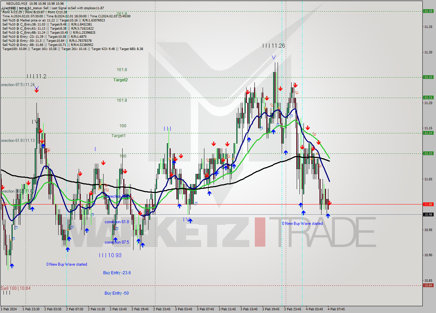Click the green 11.14 price tag
Screen dimensions: 436x313
pyautogui.click(x=428, y=133)
